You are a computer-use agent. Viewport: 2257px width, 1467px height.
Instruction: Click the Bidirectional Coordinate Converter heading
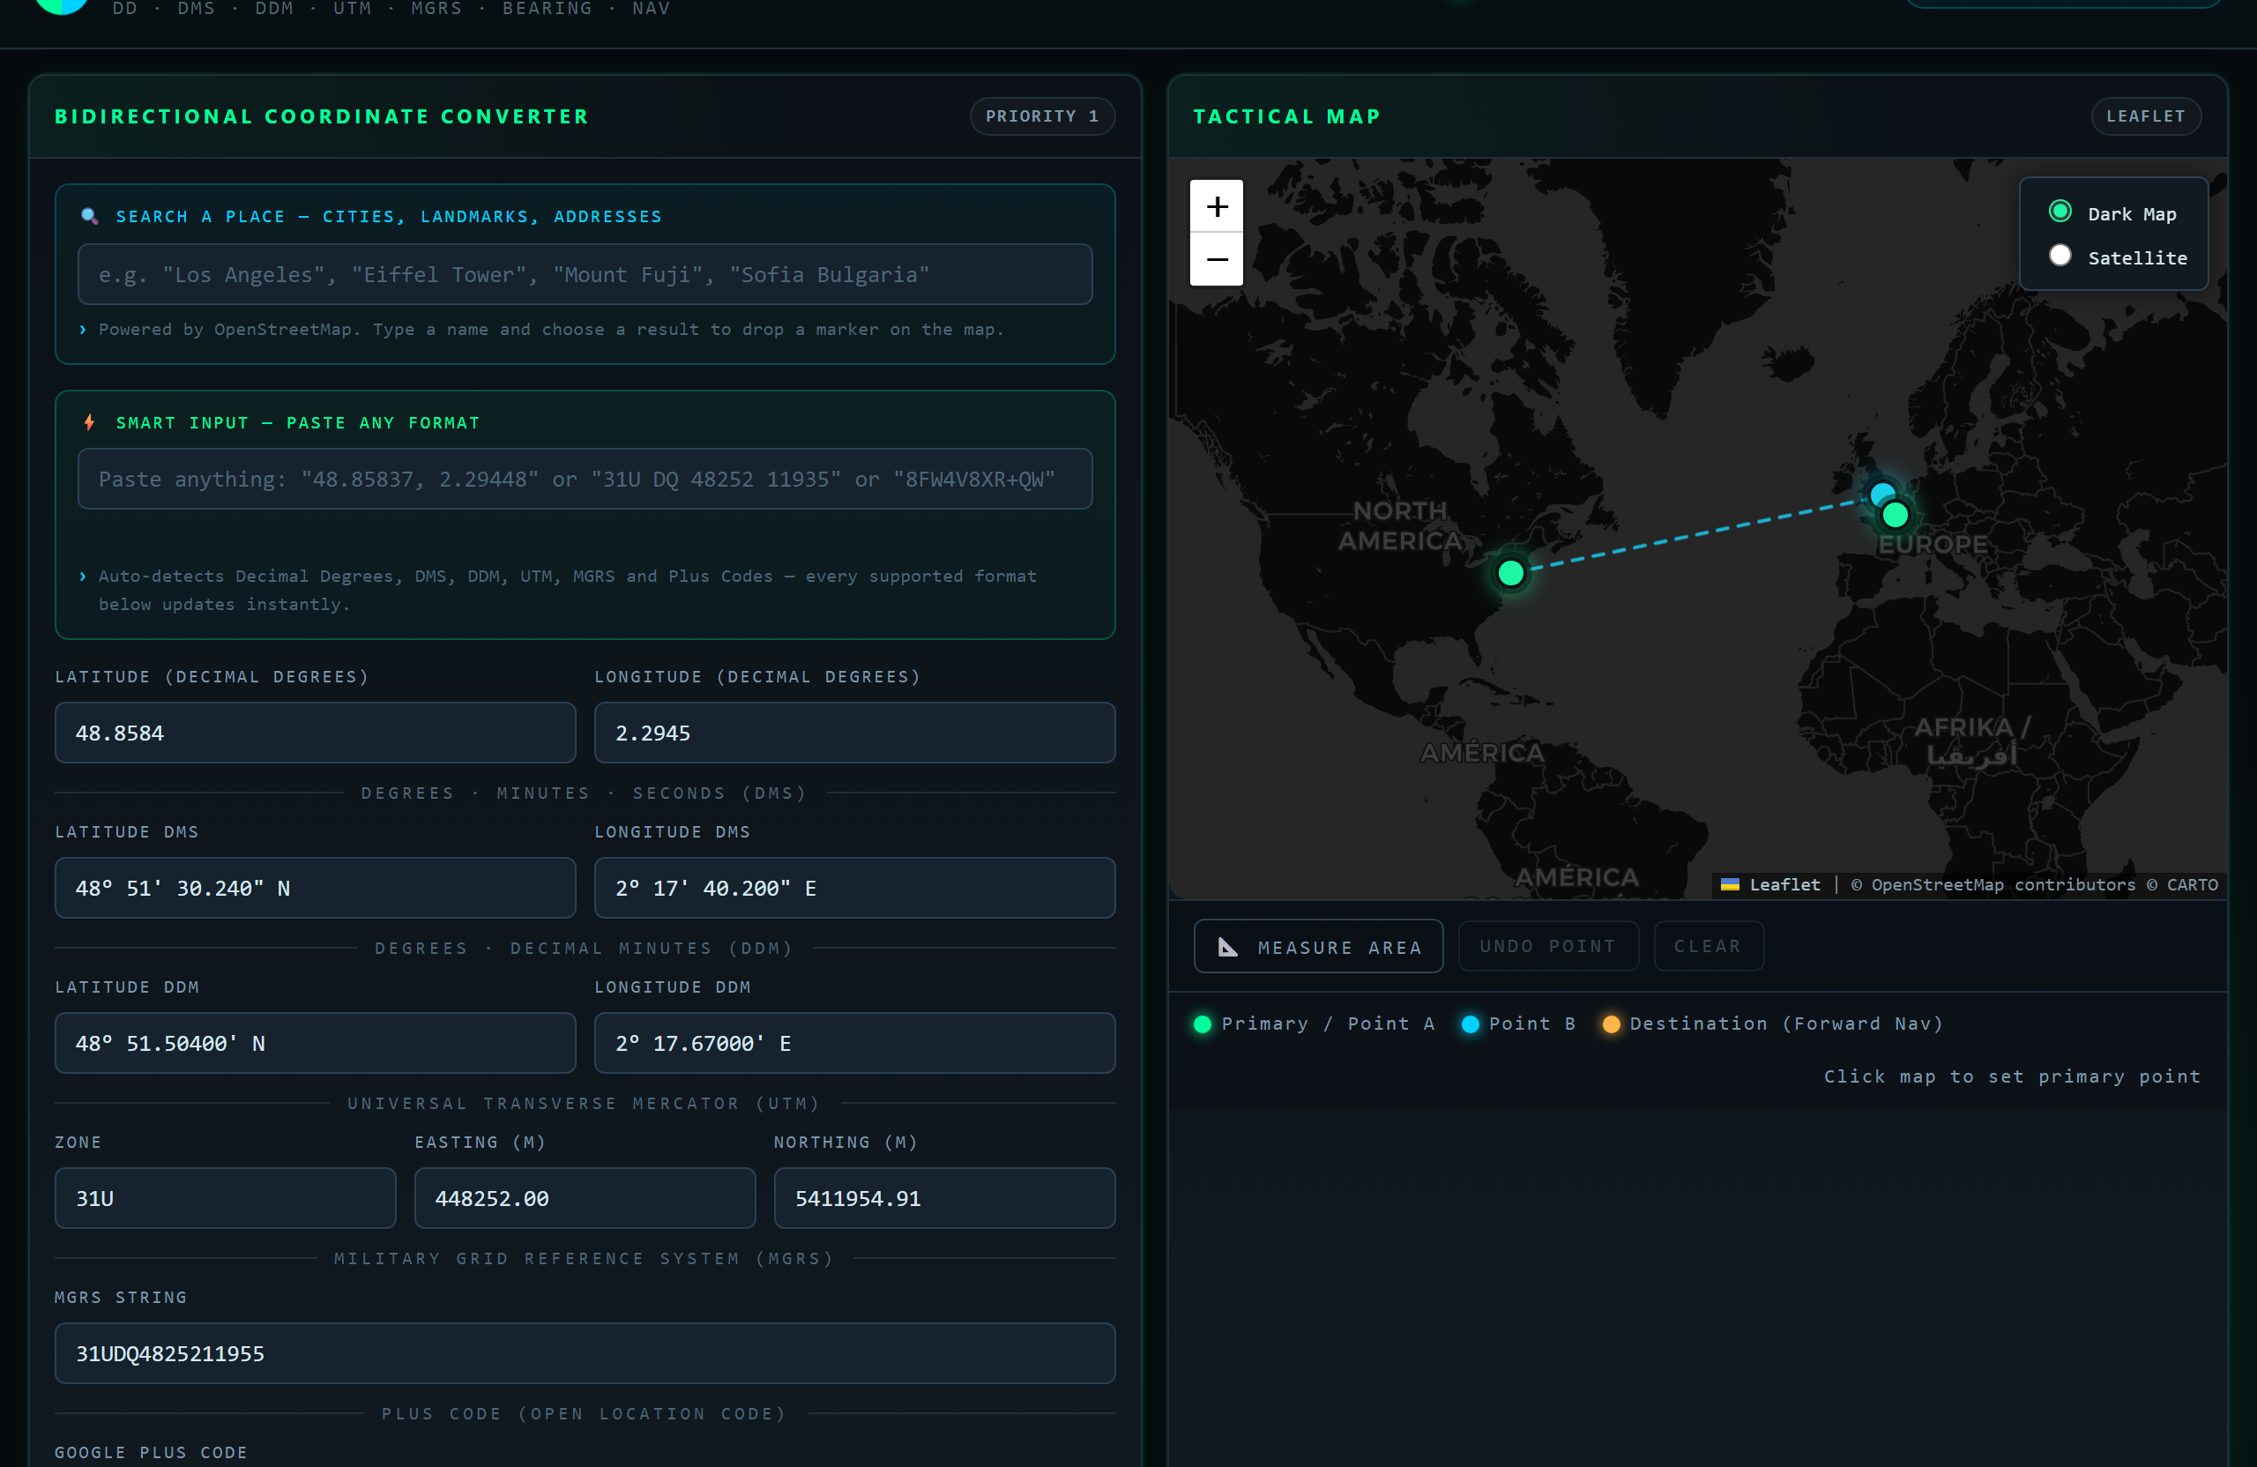[x=322, y=116]
